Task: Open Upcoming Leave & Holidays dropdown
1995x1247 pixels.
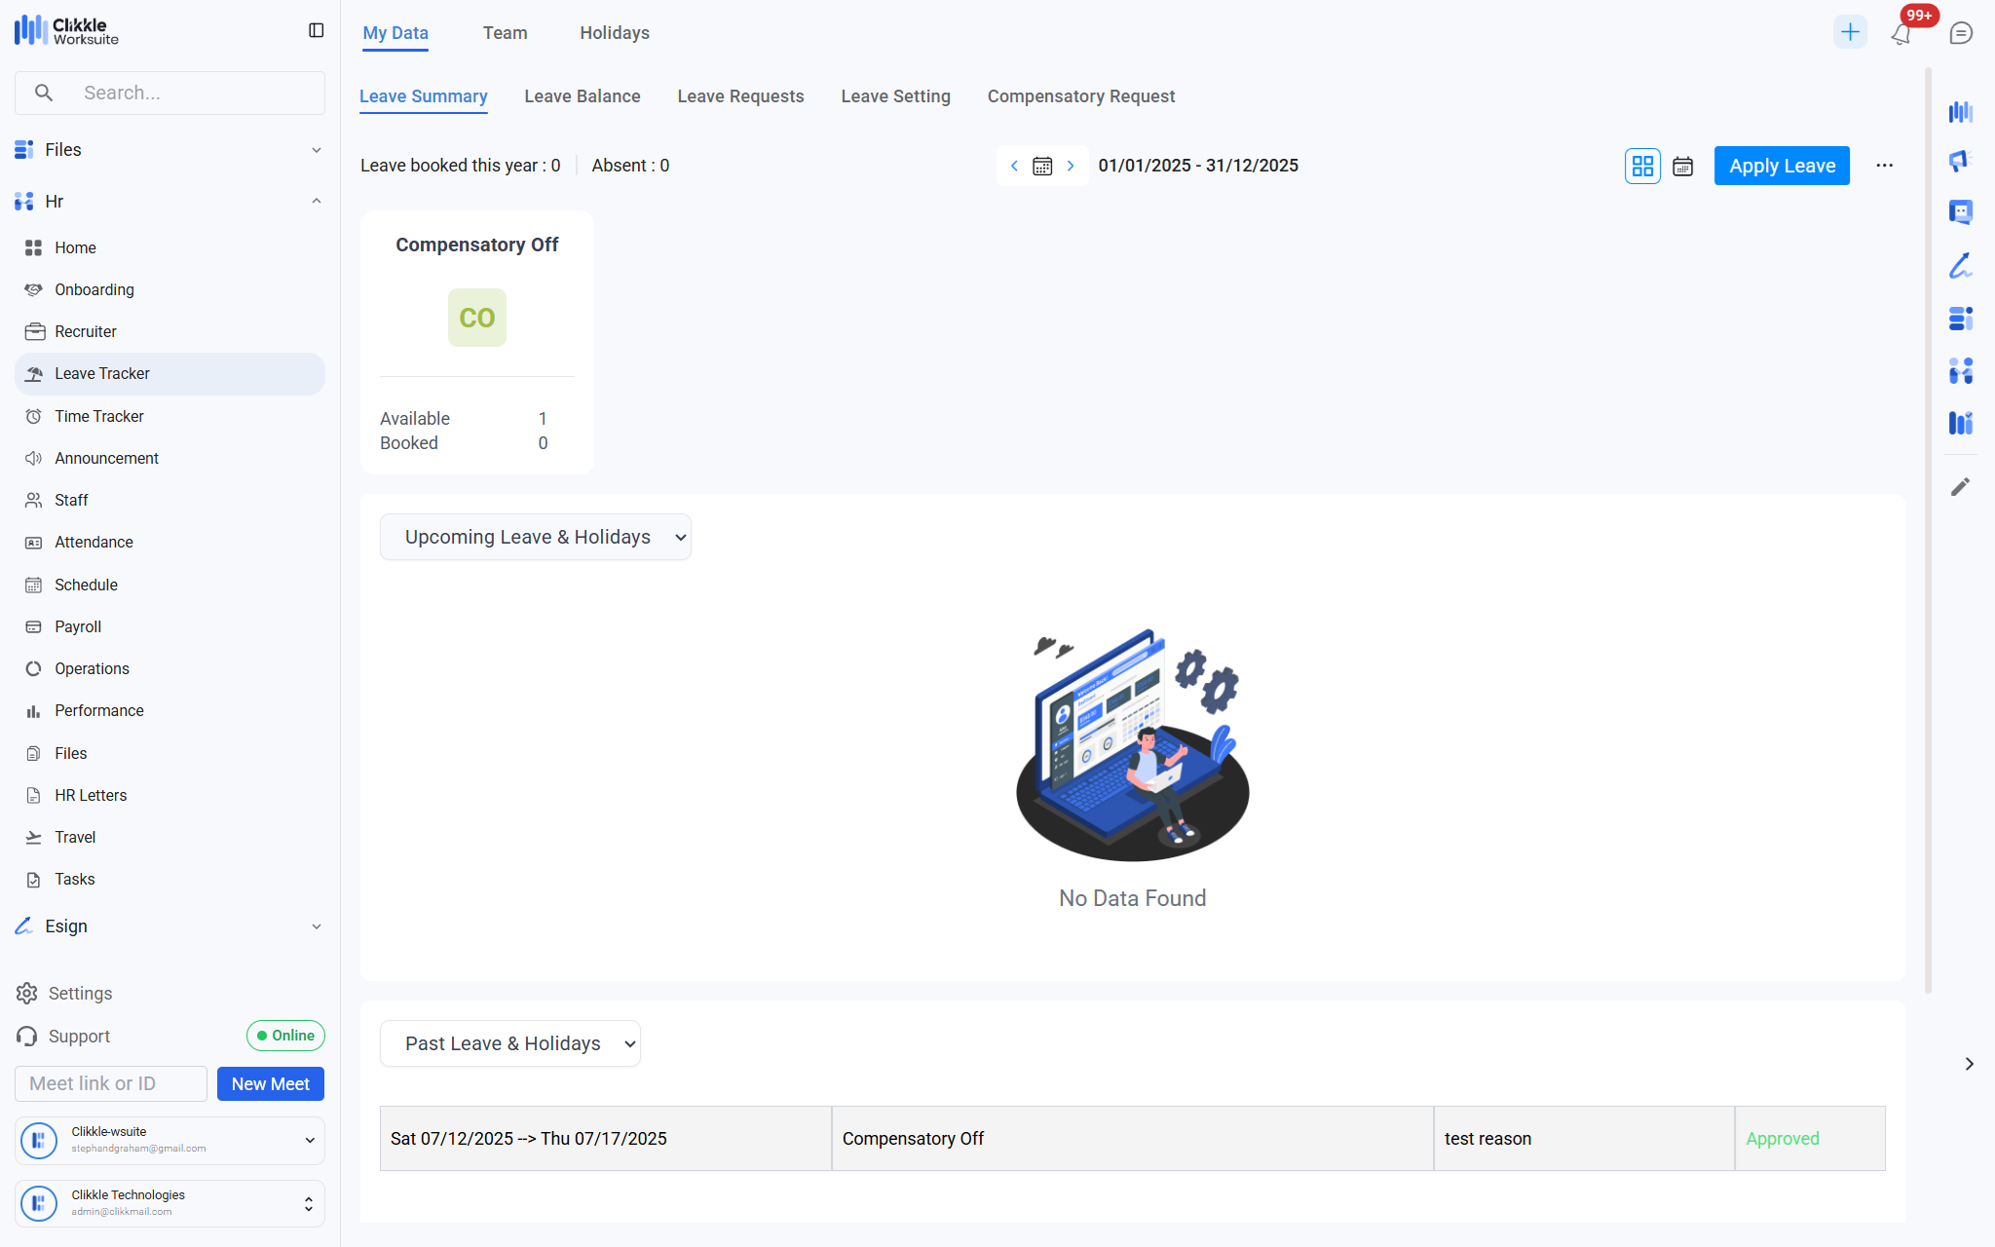Action: 536,537
